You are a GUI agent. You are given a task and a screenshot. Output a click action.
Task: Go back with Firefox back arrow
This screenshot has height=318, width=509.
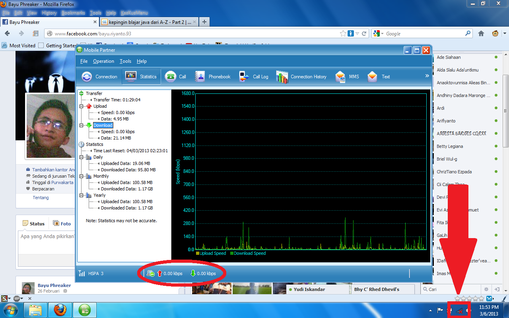pos(8,34)
